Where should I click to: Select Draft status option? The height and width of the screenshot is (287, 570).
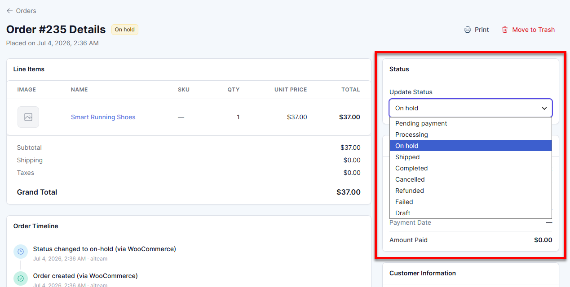click(471, 213)
